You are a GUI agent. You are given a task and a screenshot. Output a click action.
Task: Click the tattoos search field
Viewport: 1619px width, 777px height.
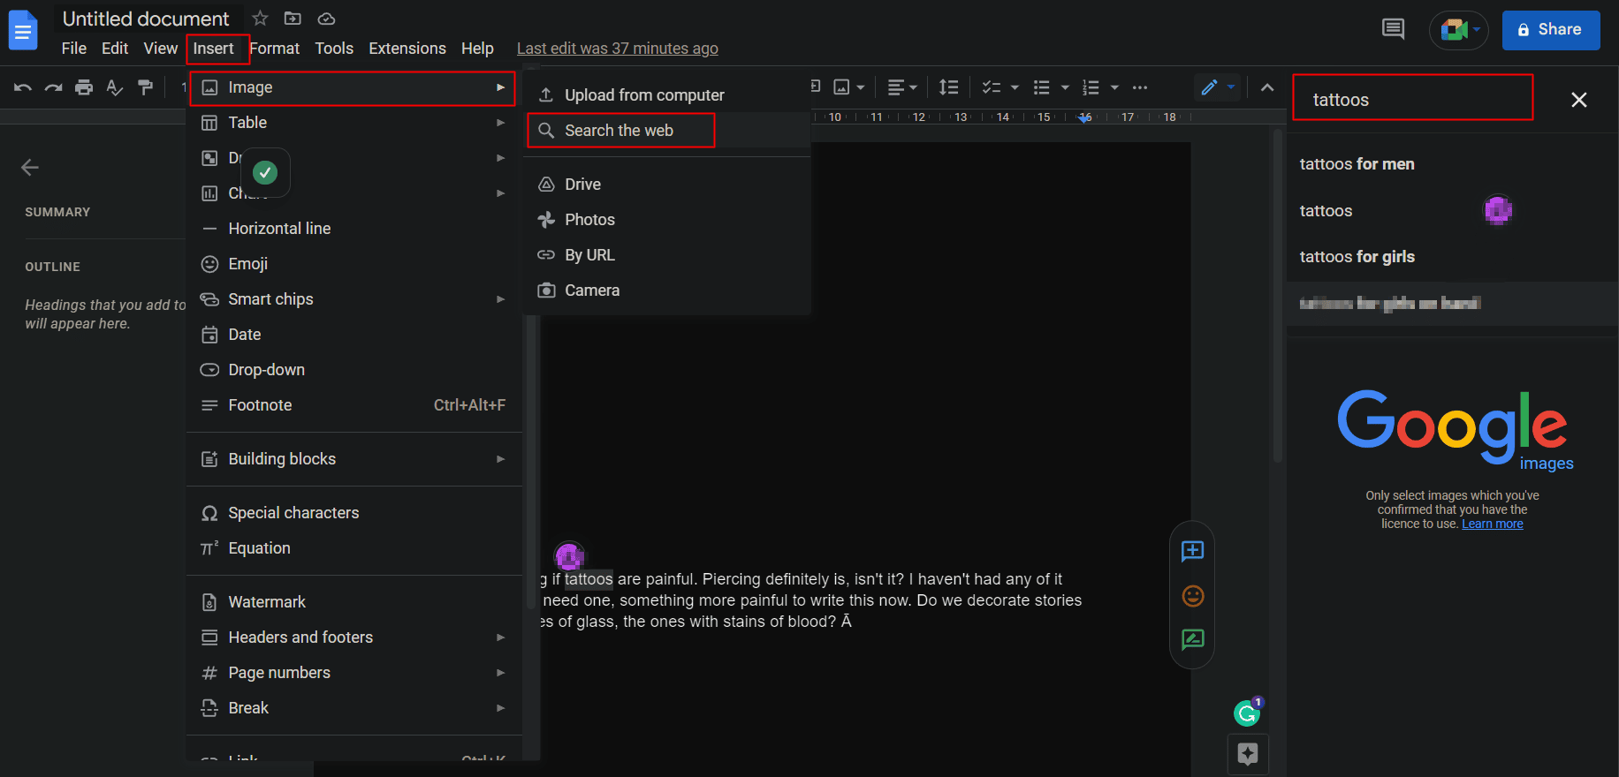[1412, 98]
